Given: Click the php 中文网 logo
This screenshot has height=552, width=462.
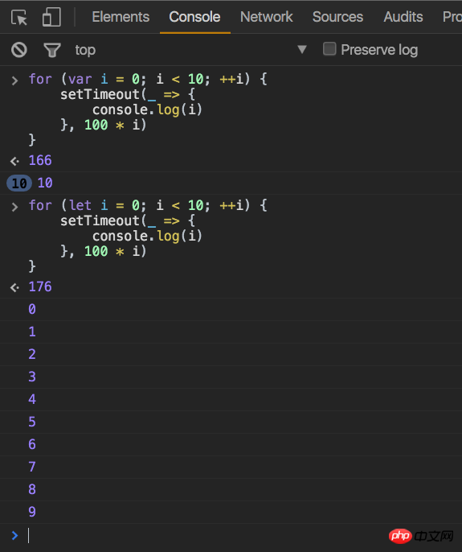Looking at the screenshot, I should coord(421,536).
